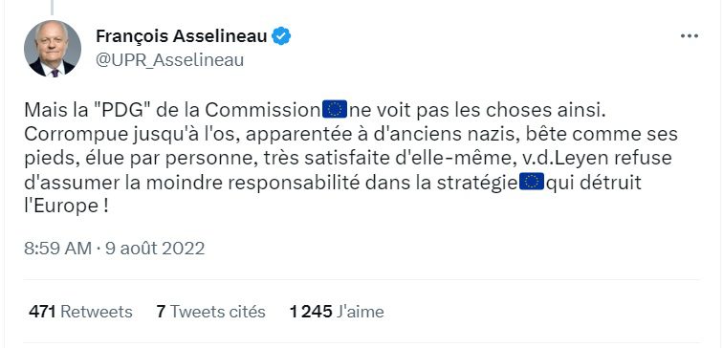Show the 1 245 J'aime list

[337, 312]
